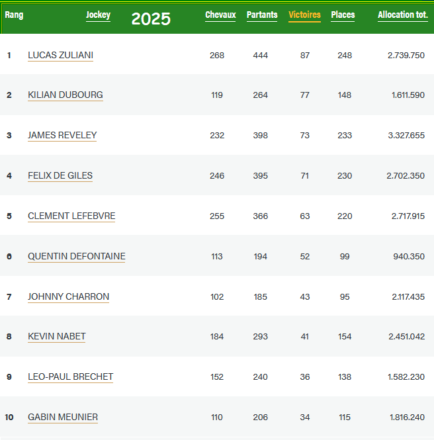The image size is (434, 440).
Task: Open Kevin Nabet jockey profile
Action: click(56, 337)
